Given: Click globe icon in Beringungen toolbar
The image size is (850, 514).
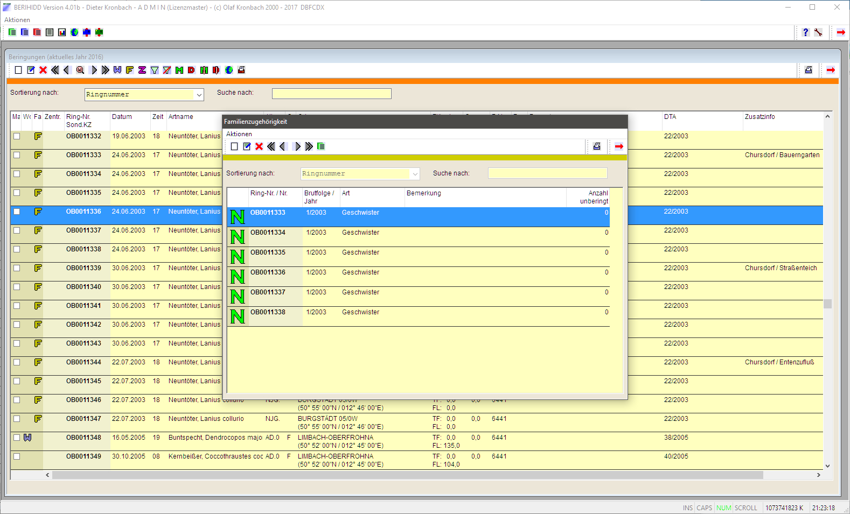Looking at the screenshot, I should coord(229,70).
